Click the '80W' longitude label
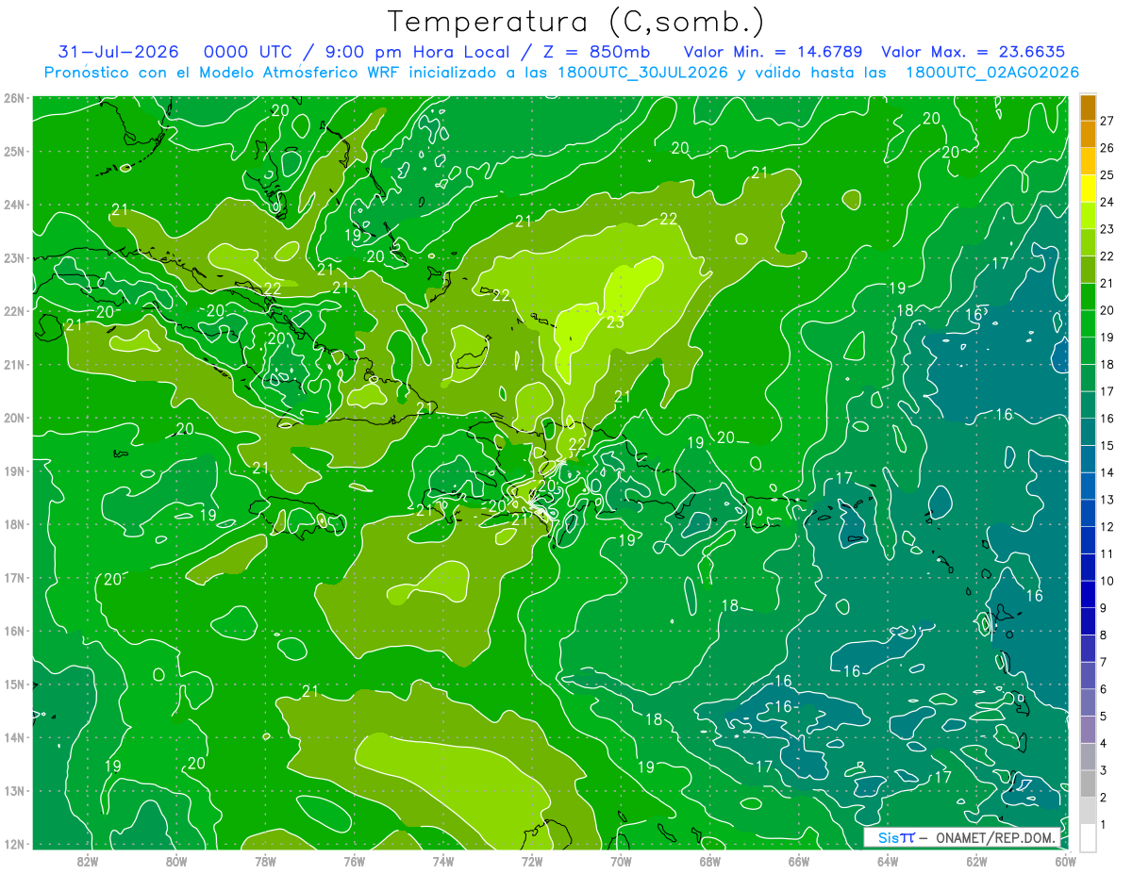The width and height of the screenshot is (1132, 874). tap(176, 861)
